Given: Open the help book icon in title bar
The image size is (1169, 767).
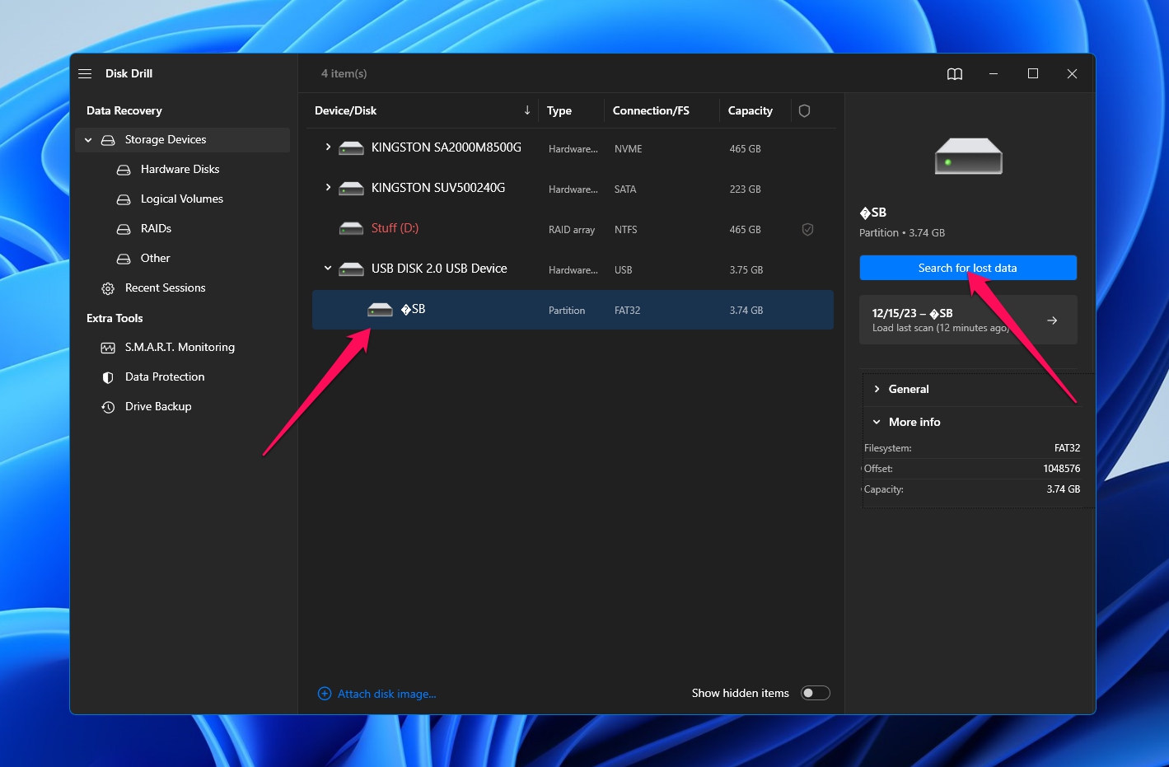Looking at the screenshot, I should (955, 74).
